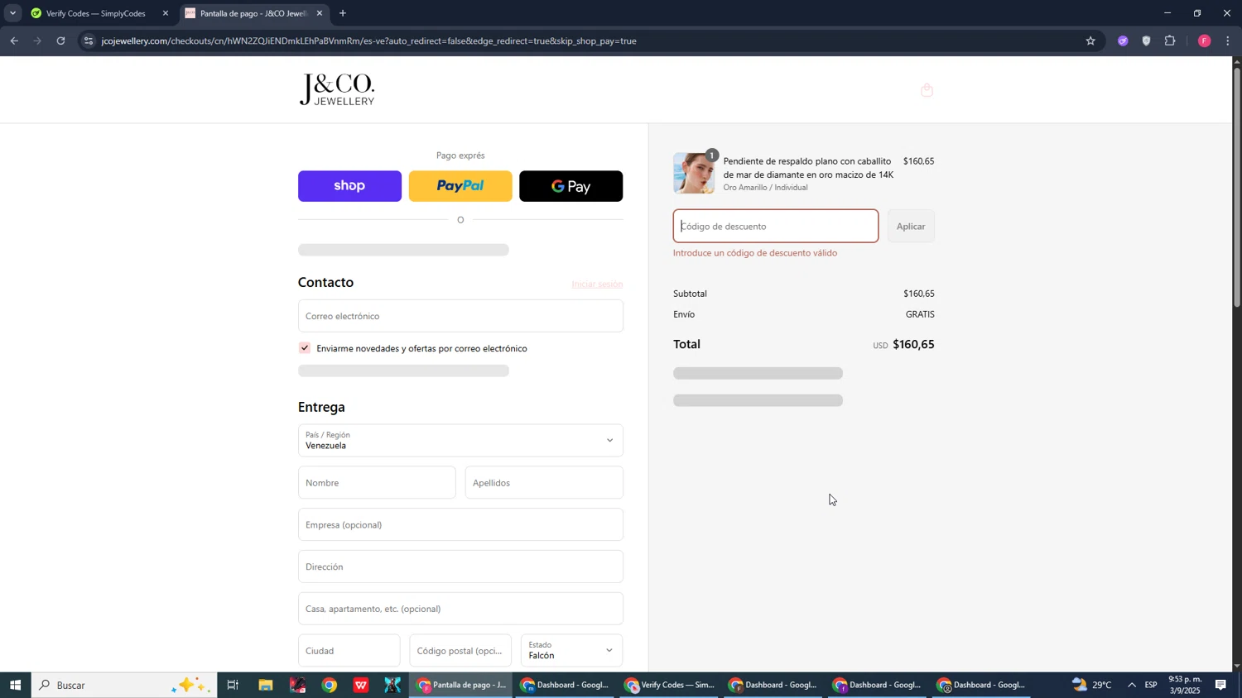This screenshot has height=698, width=1242.
Task: Click the Total amount $160,65
Action: click(x=913, y=345)
